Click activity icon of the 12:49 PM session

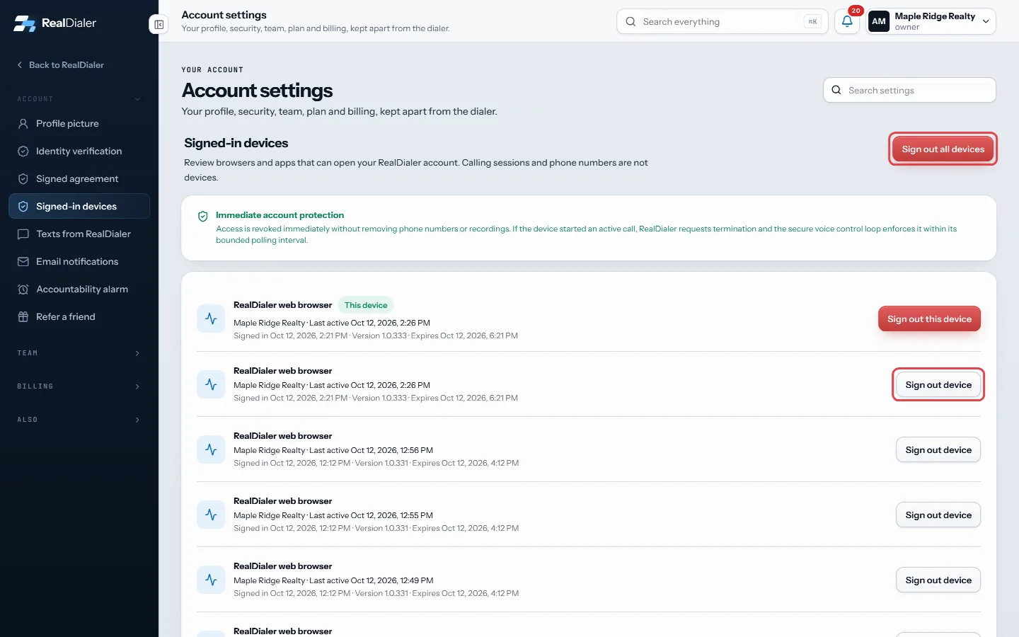pos(211,580)
